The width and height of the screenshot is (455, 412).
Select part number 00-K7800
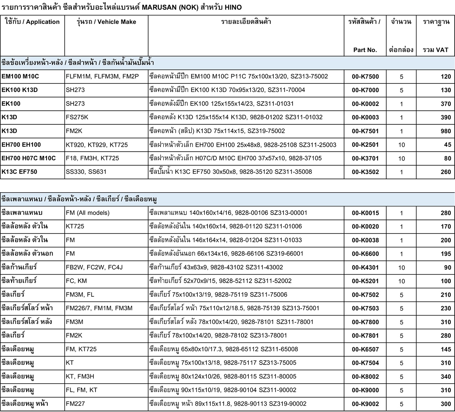pyautogui.click(x=365, y=322)
